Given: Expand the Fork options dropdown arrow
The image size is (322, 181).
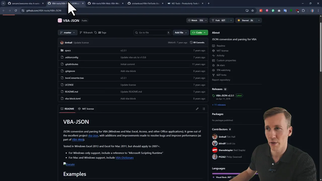Looking at the screenshot, I should (x=231, y=20).
